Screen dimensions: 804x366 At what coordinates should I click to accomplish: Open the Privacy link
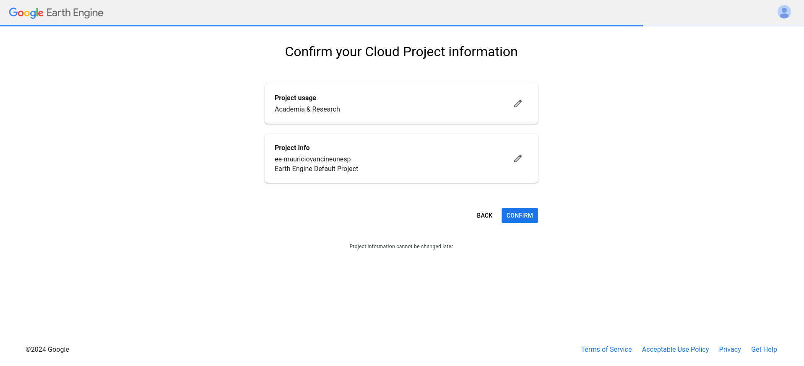click(x=730, y=349)
